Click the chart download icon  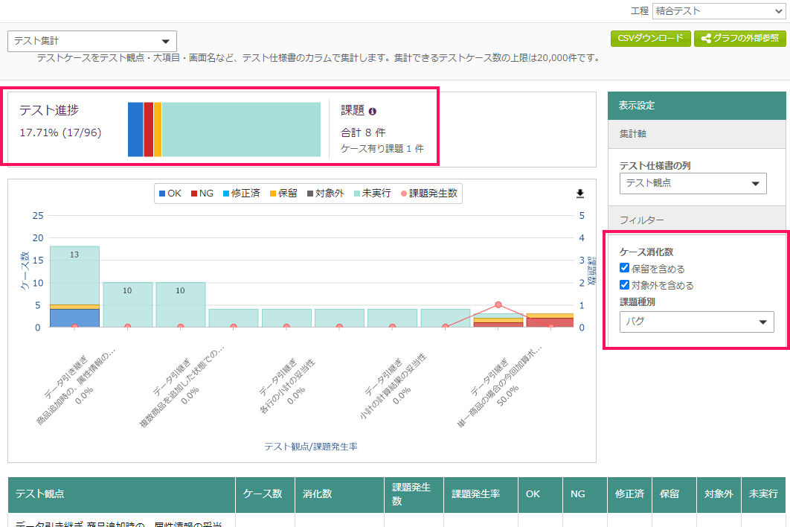point(580,193)
